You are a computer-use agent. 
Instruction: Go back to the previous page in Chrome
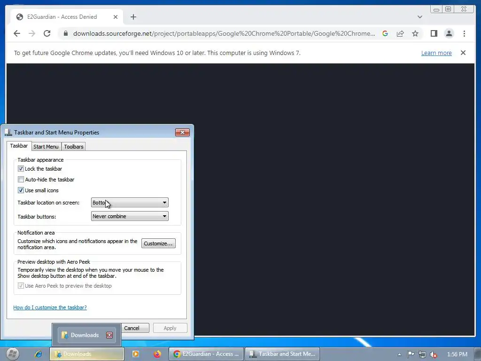pyautogui.click(x=17, y=33)
